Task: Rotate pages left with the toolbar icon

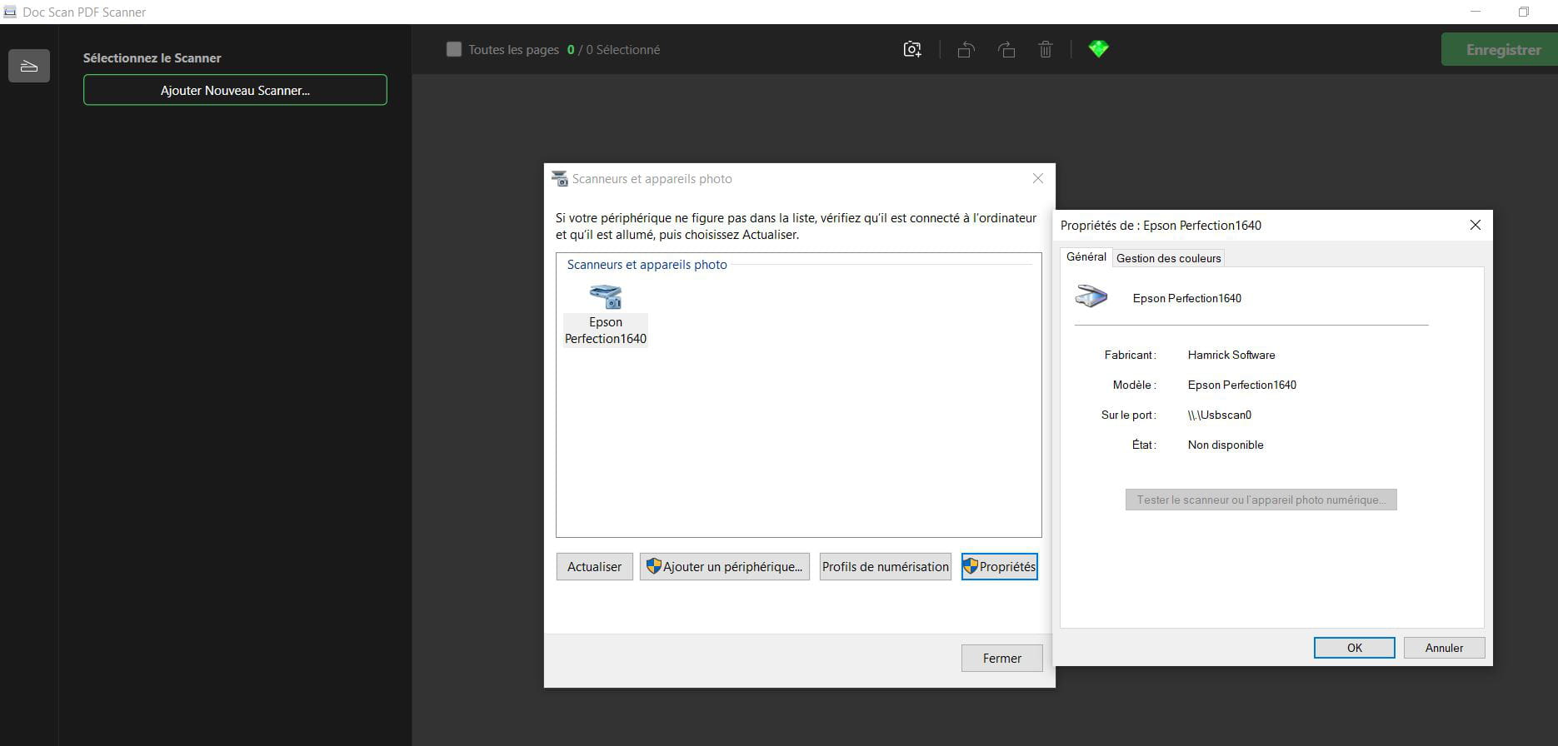Action: tap(966, 49)
